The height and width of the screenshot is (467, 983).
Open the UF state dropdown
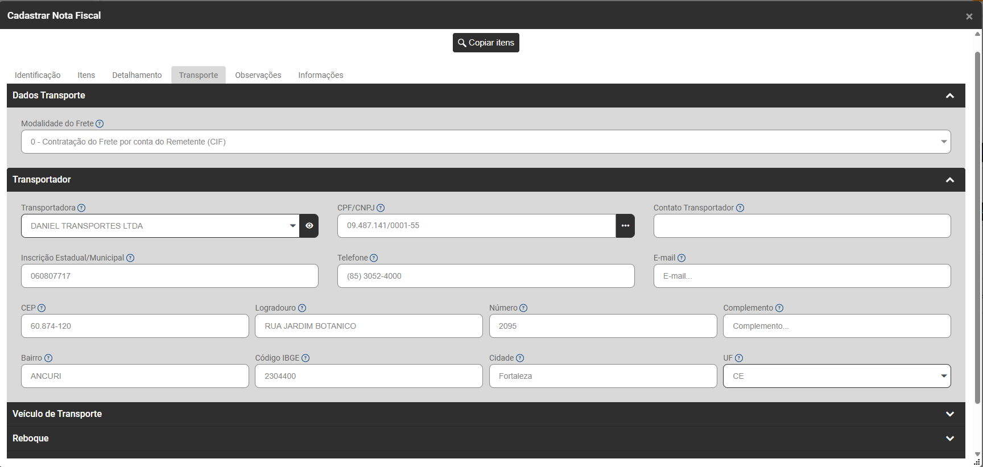(x=837, y=376)
